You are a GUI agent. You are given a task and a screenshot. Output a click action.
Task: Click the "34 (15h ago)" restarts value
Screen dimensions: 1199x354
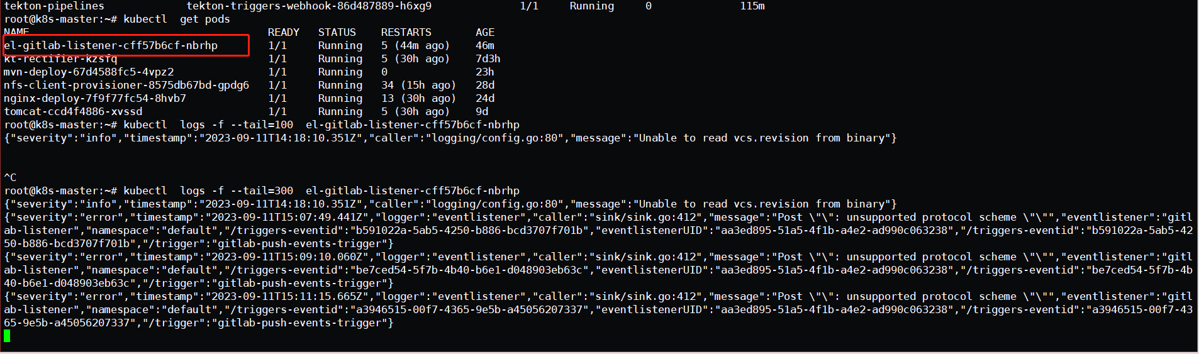418,85
